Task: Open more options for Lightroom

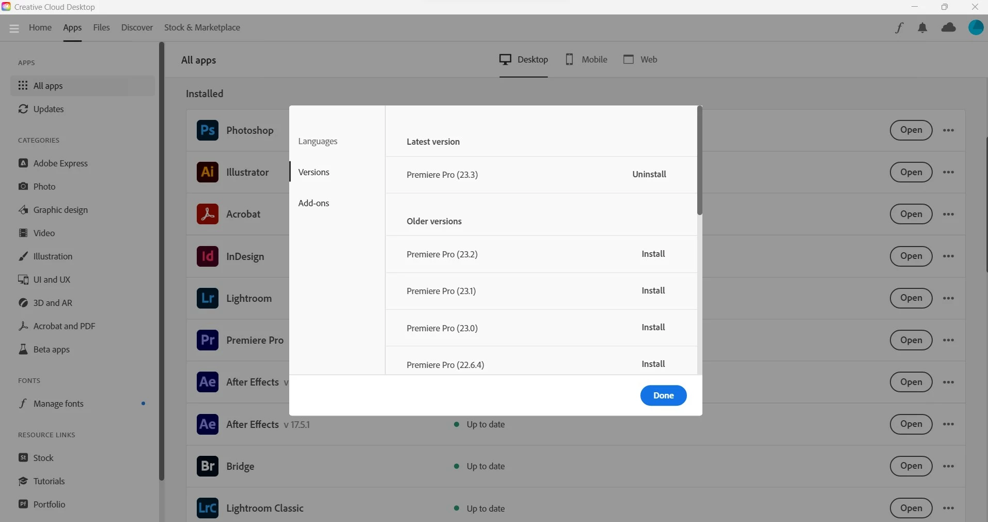Action: click(x=948, y=298)
